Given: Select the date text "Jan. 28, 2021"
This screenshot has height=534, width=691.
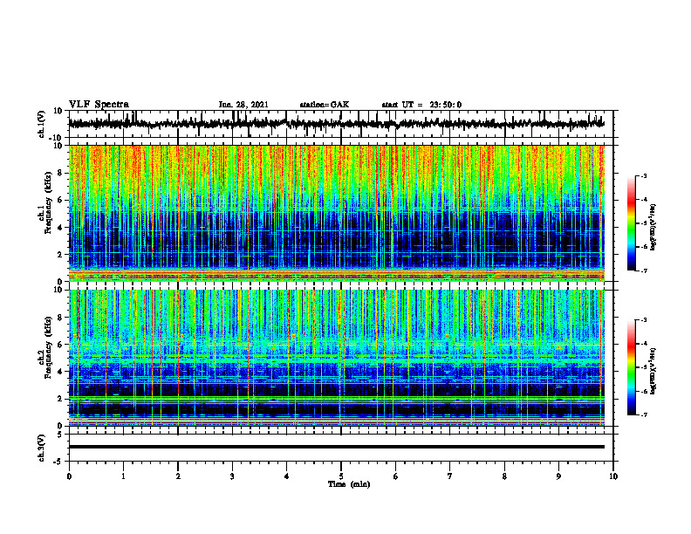Looking at the screenshot, I should pyautogui.click(x=243, y=105).
